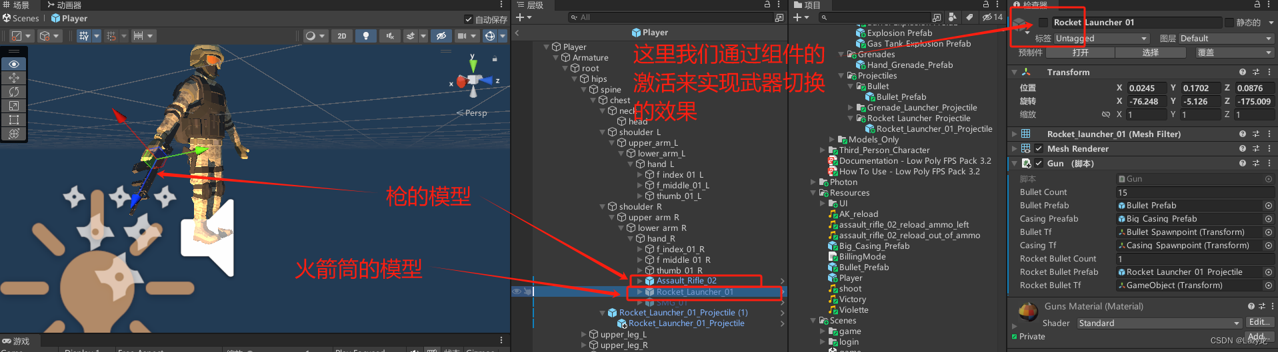Switch to the Scene tab

point(16,5)
